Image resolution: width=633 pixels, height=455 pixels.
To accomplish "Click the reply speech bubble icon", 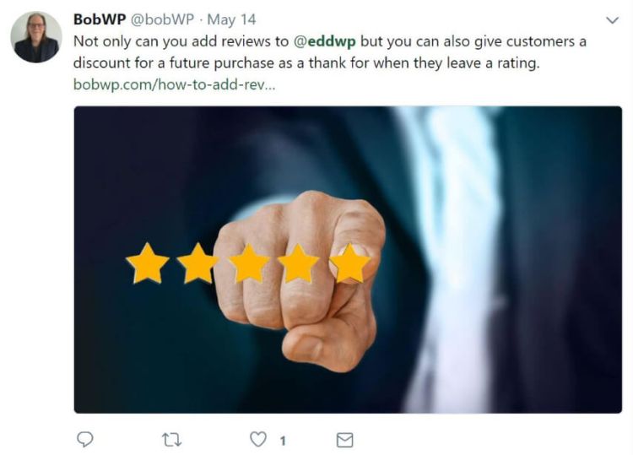I will [x=85, y=439].
